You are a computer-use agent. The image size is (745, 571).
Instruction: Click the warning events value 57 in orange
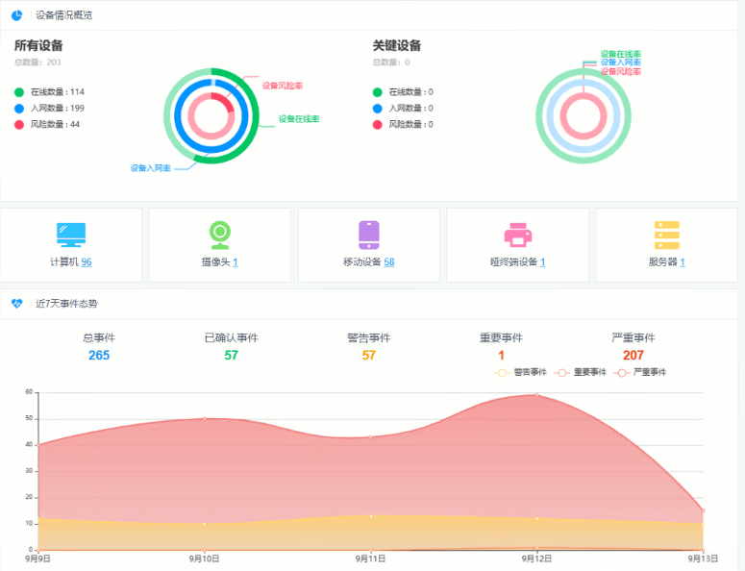click(x=369, y=356)
